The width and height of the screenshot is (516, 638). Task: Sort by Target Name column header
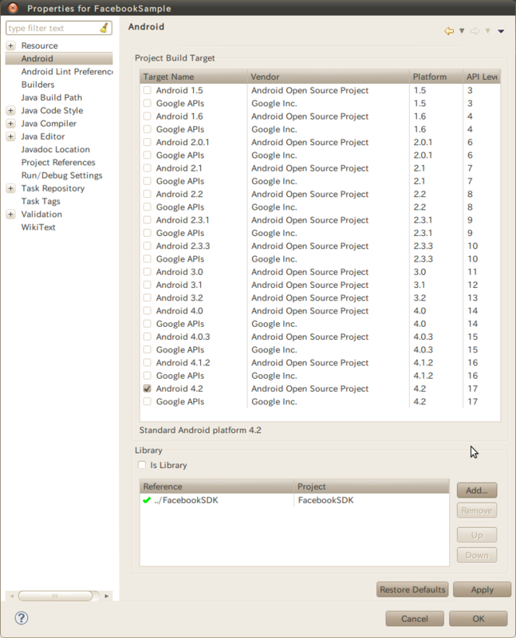point(194,77)
